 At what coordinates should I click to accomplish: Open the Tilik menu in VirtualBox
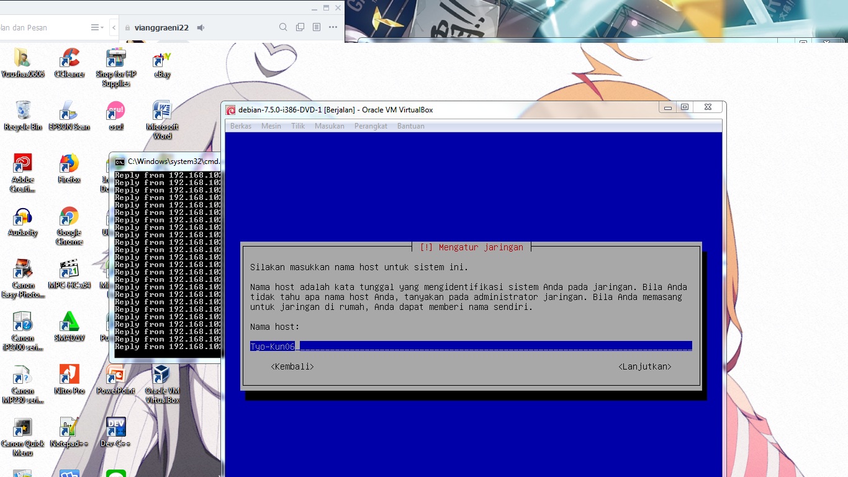click(x=298, y=126)
